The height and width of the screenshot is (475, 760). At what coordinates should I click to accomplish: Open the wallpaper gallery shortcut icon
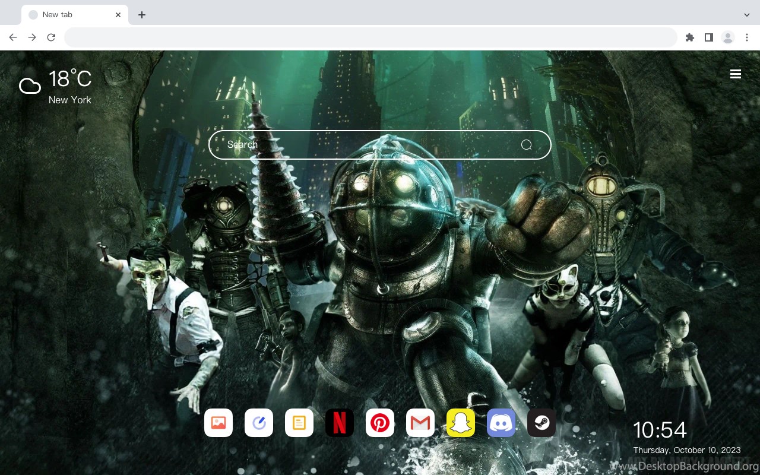(x=218, y=423)
